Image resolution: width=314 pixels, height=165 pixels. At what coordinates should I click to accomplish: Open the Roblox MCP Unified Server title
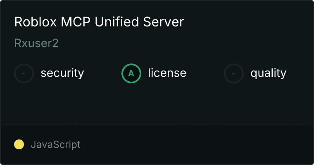click(x=99, y=21)
